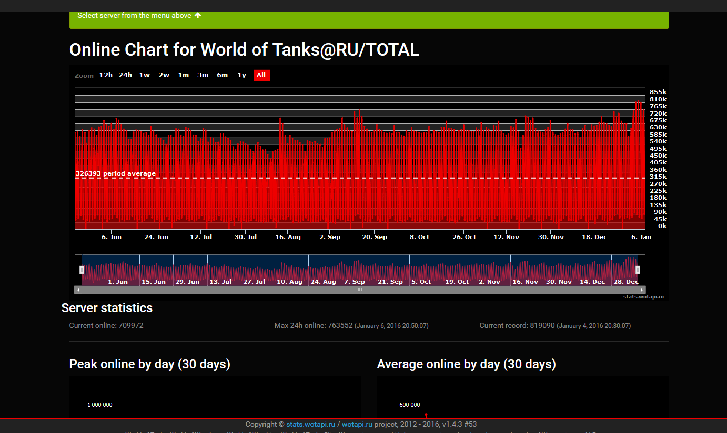Screen dimensions: 727x433
Task: Click the red All zoom button
Action: [261, 75]
